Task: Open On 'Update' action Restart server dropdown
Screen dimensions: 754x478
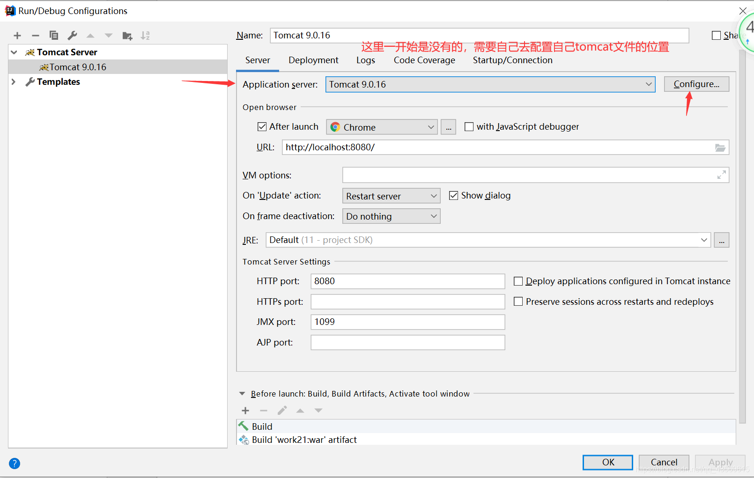Action: click(x=391, y=196)
